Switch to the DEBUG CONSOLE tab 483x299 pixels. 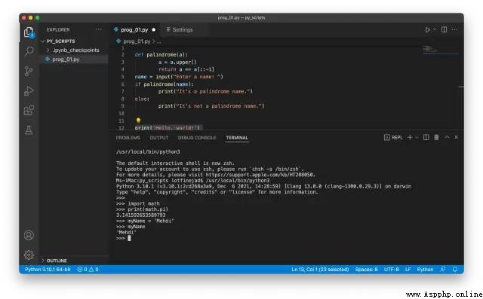(197, 138)
